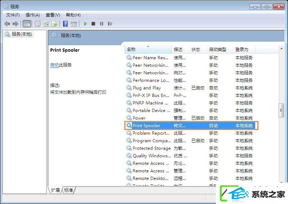Open the 操作(A) menu
The height and width of the screenshot is (204, 288).
[x=33, y=15]
